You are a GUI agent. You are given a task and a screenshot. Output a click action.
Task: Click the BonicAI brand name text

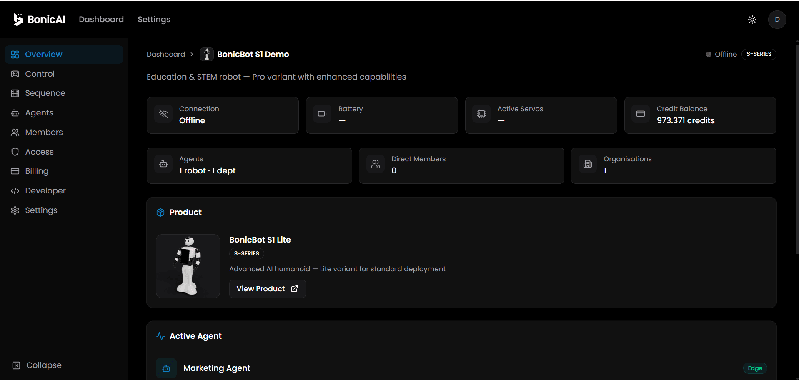coord(46,19)
